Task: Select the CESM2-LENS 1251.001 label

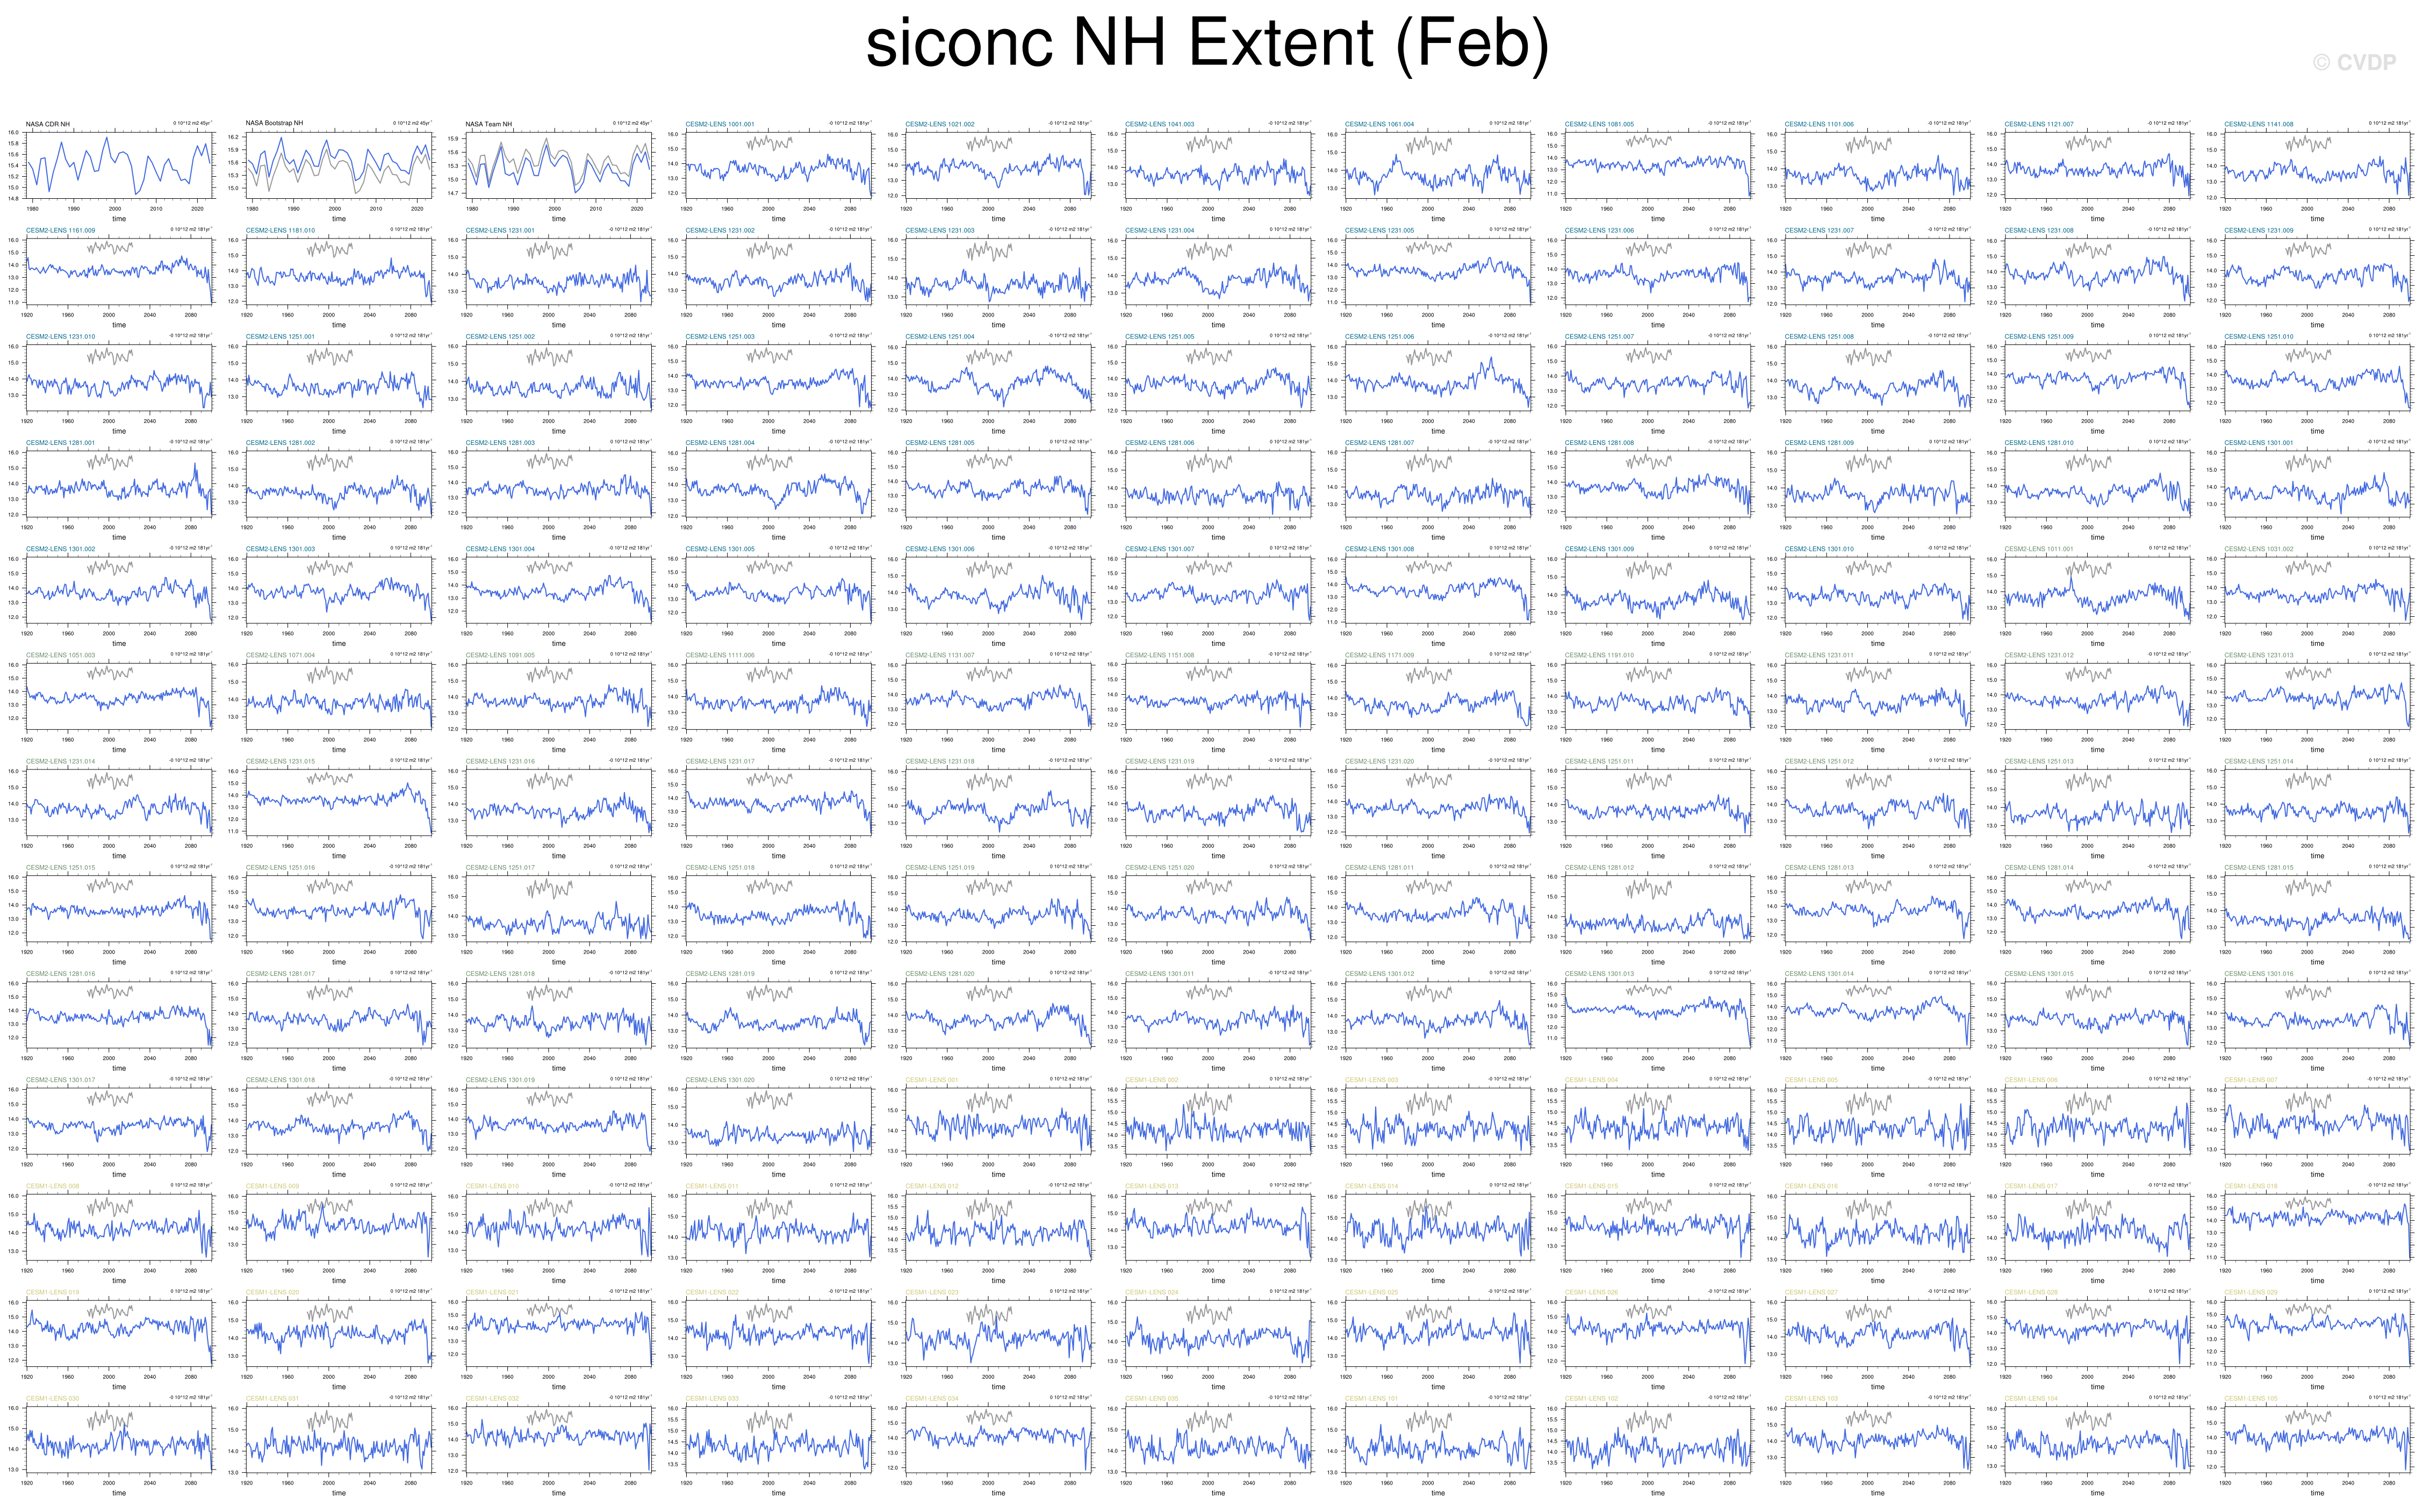Action: pyautogui.click(x=280, y=337)
